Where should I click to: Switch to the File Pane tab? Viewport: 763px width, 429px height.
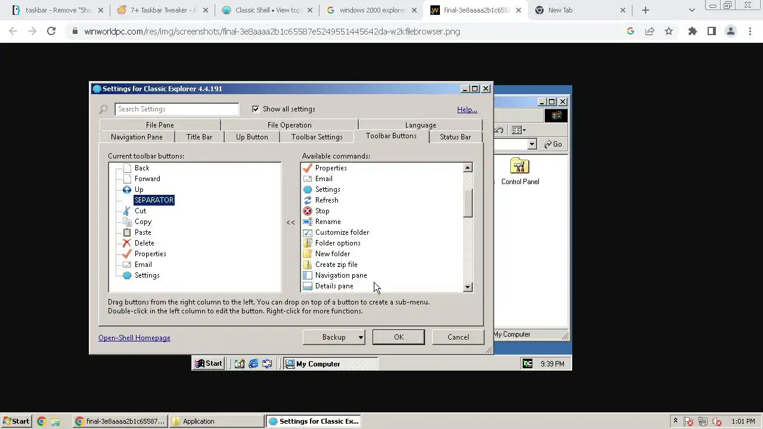coord(160,125)
